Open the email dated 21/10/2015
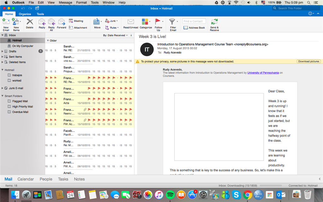323x202 pixels. [90, 48]
